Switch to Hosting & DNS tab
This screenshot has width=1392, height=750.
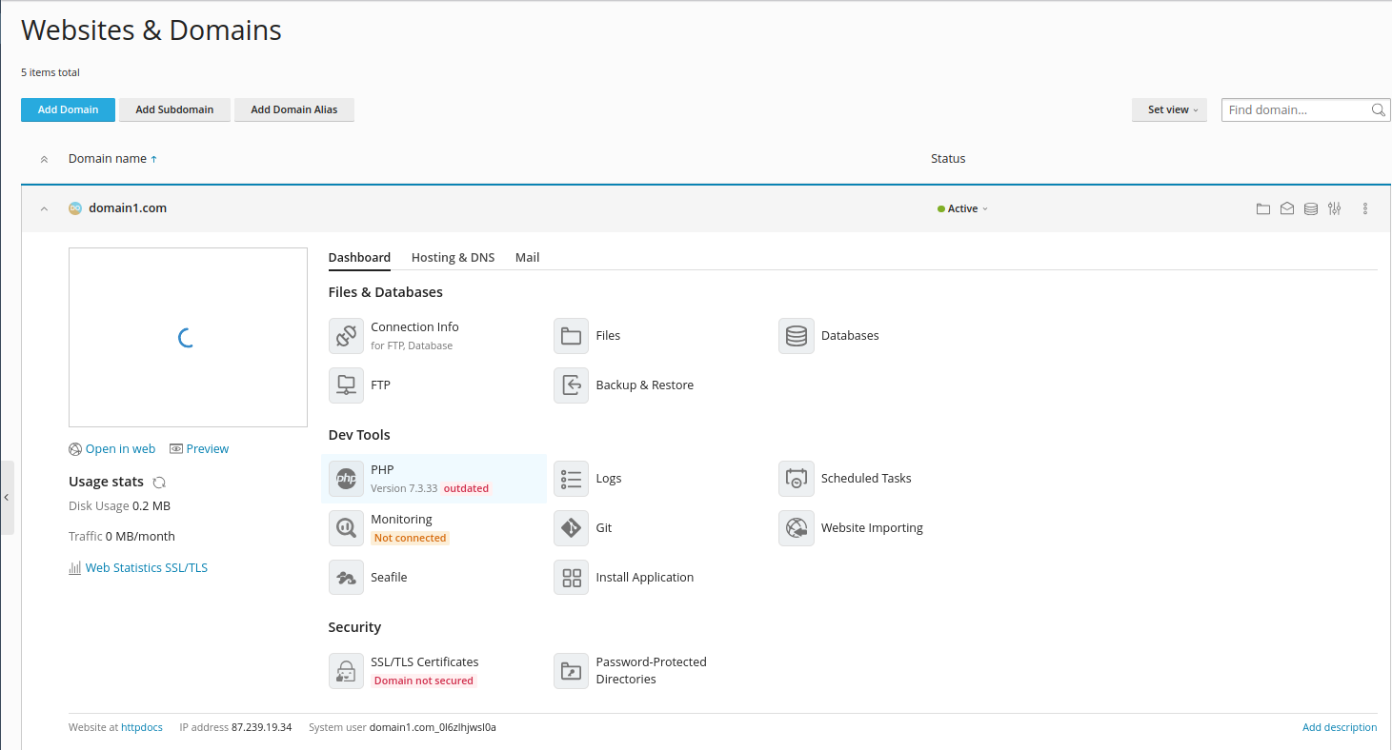tap(453, 258)
